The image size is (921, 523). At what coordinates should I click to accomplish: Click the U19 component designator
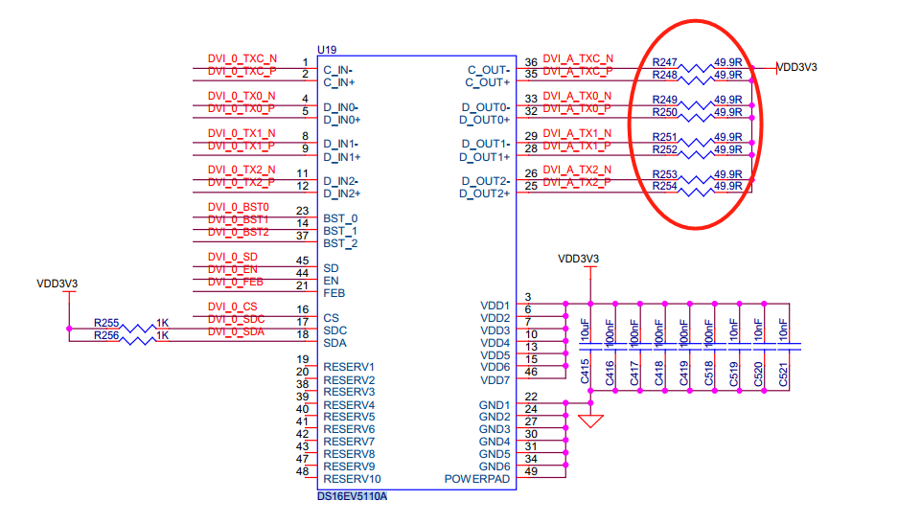pyautogui.click(x=327, y=50)
